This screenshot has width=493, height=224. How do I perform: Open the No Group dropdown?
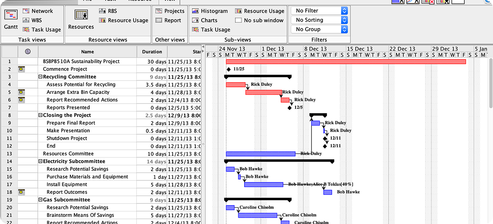[320, 29]
